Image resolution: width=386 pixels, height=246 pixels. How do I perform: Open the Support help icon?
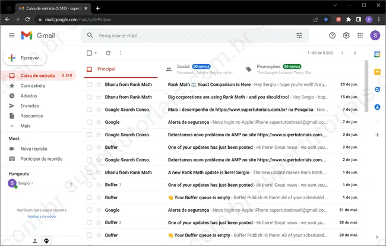point(332,36)
